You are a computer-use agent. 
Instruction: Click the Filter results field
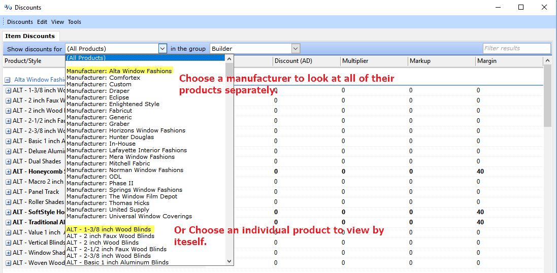tap(516, 48)
